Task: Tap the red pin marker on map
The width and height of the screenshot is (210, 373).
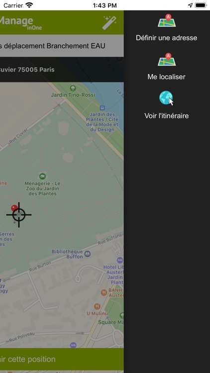Action: coord(14,208)
